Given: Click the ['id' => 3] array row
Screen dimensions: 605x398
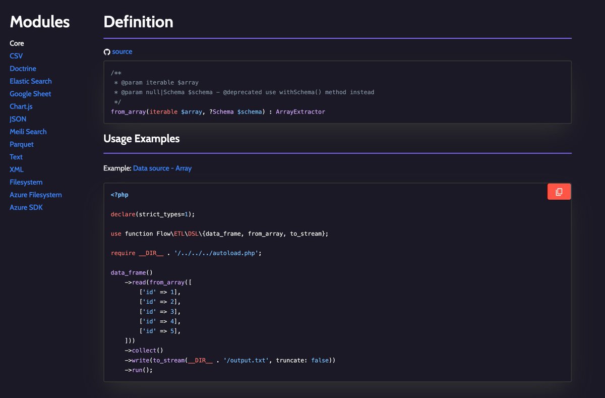Looking at the screenshot, I should (160, 312).
